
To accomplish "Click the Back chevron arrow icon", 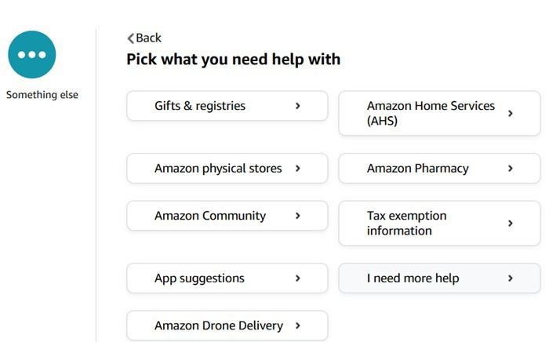I will [130, 38].
